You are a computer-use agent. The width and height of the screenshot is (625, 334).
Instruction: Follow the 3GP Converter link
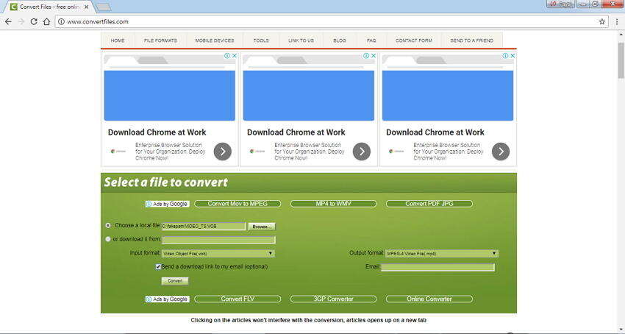point(333,299)
